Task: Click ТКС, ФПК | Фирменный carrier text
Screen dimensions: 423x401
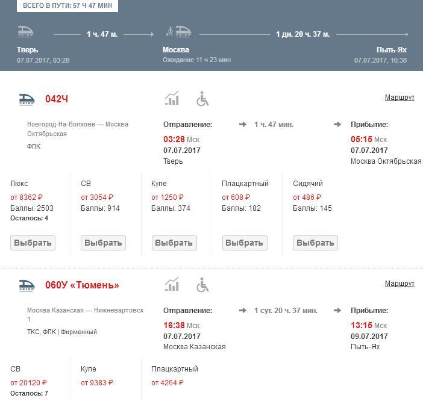Action: [62, 332]
